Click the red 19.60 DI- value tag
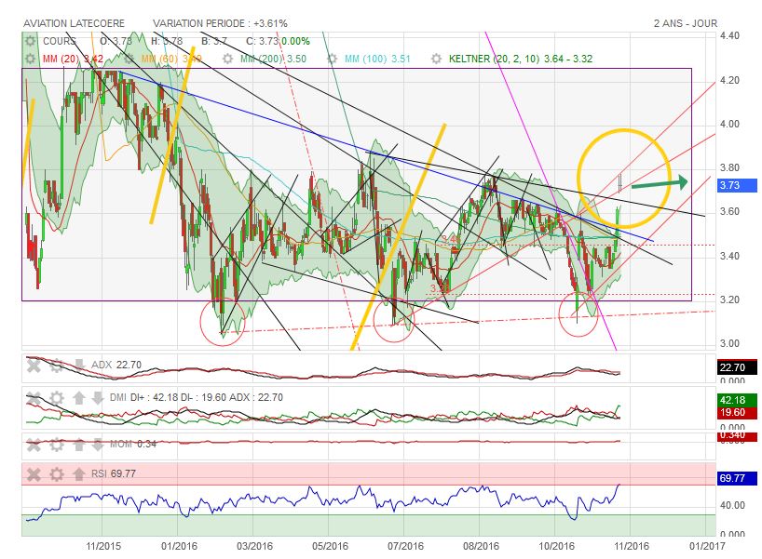The image size is (762, 559). point(737,412)
